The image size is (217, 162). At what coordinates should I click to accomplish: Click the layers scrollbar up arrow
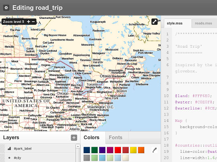pyautogui.click(x=78, y=146)
